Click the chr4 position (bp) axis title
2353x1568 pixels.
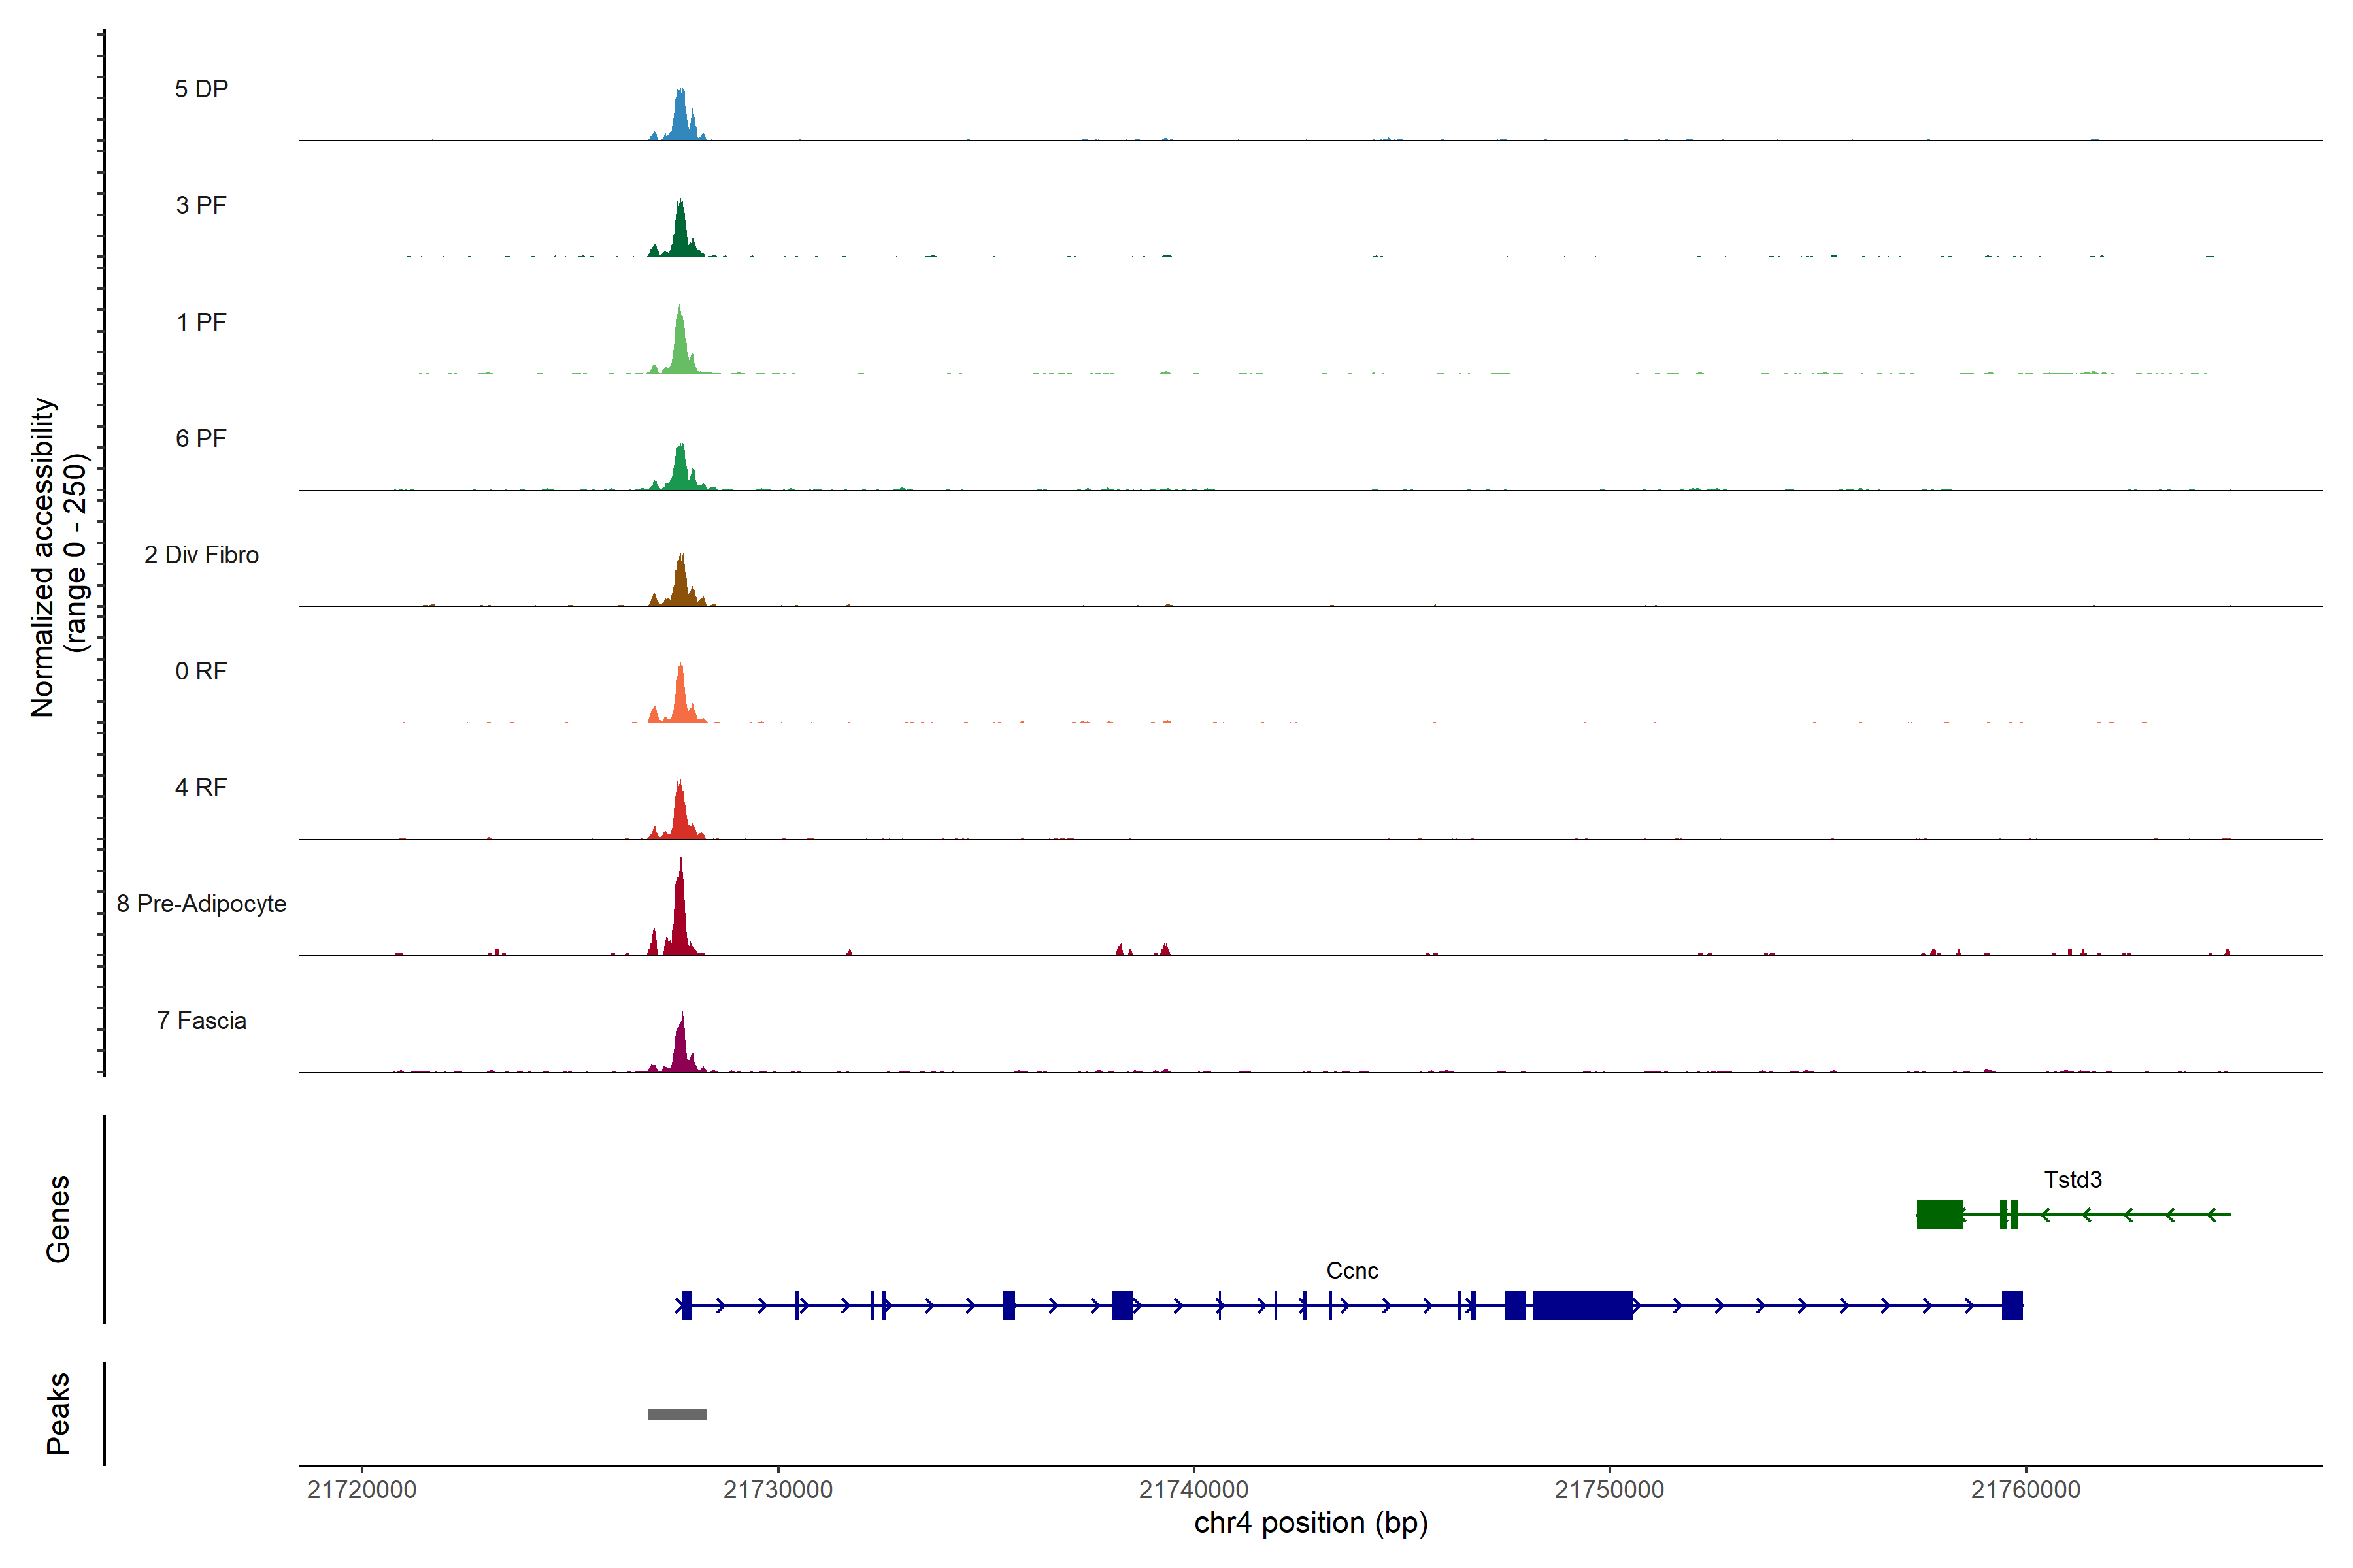tap(1310, 1523)
